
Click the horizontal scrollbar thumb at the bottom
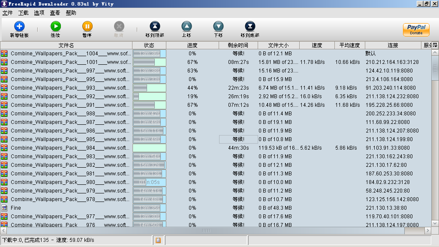(x=206, y=231)
